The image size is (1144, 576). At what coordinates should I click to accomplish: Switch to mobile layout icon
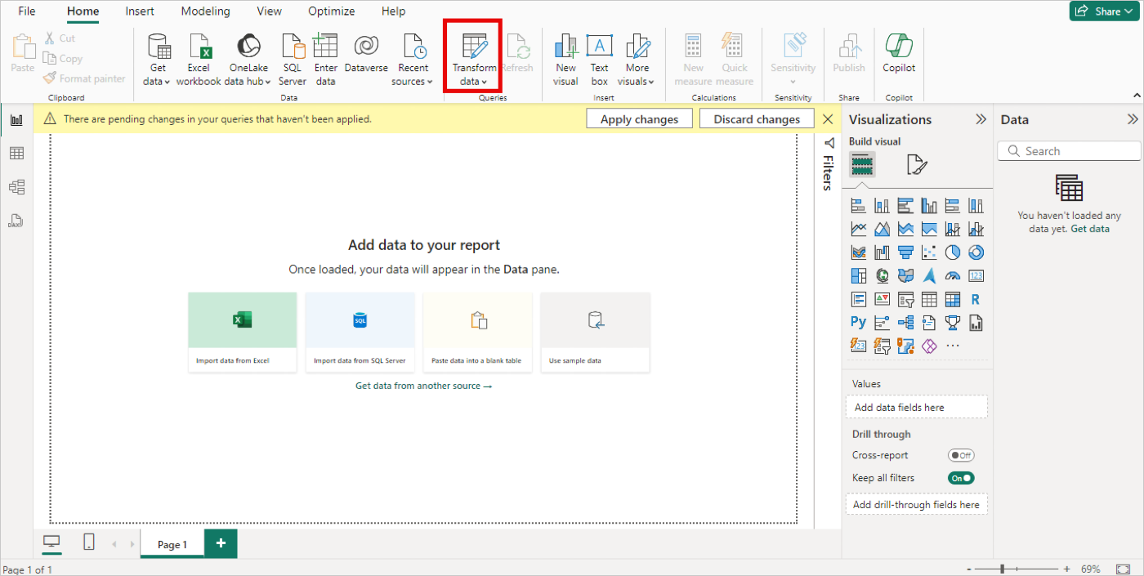(89, 543)
